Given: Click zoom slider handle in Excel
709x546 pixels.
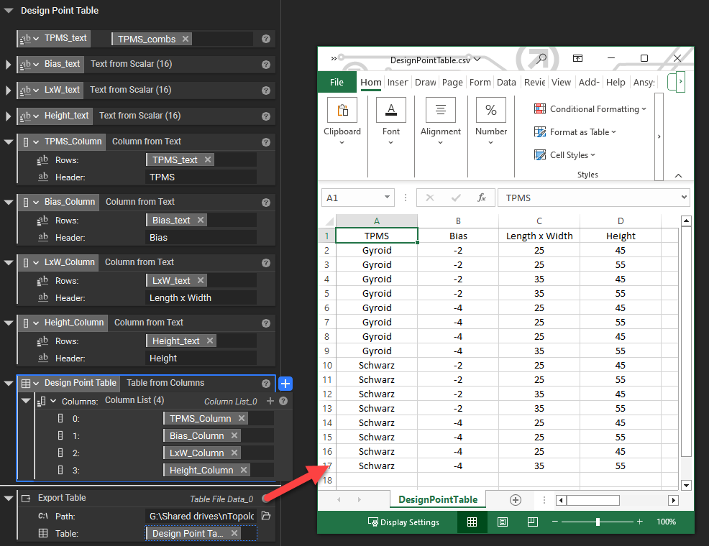Looking at the screenshot, I should tap(598, 522).
